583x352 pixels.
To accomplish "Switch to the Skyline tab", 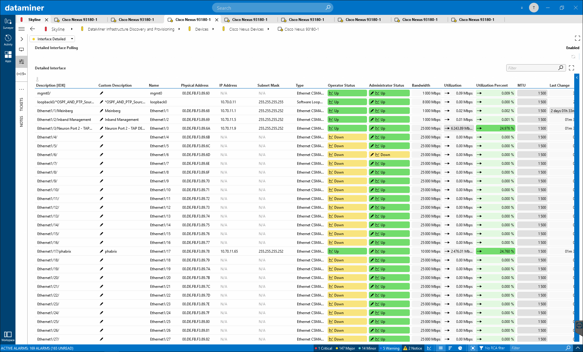I will 34,19.
